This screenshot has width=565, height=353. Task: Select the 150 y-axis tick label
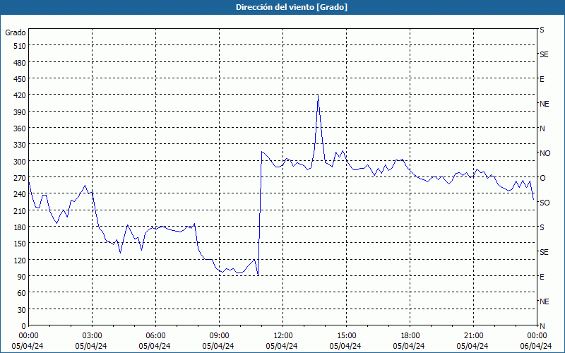click(x=20, y=244)
